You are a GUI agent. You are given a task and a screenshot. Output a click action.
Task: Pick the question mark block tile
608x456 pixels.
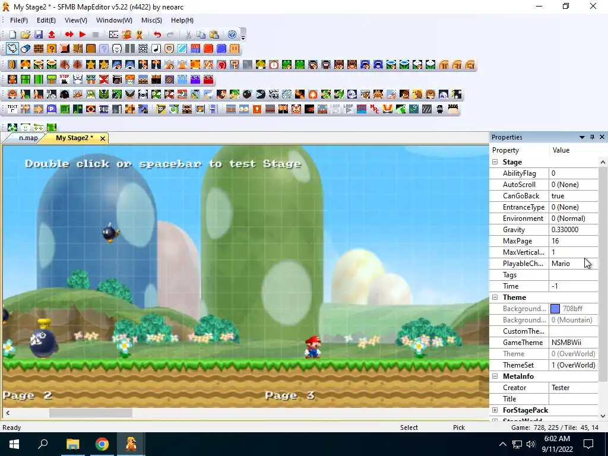point(52,49)
